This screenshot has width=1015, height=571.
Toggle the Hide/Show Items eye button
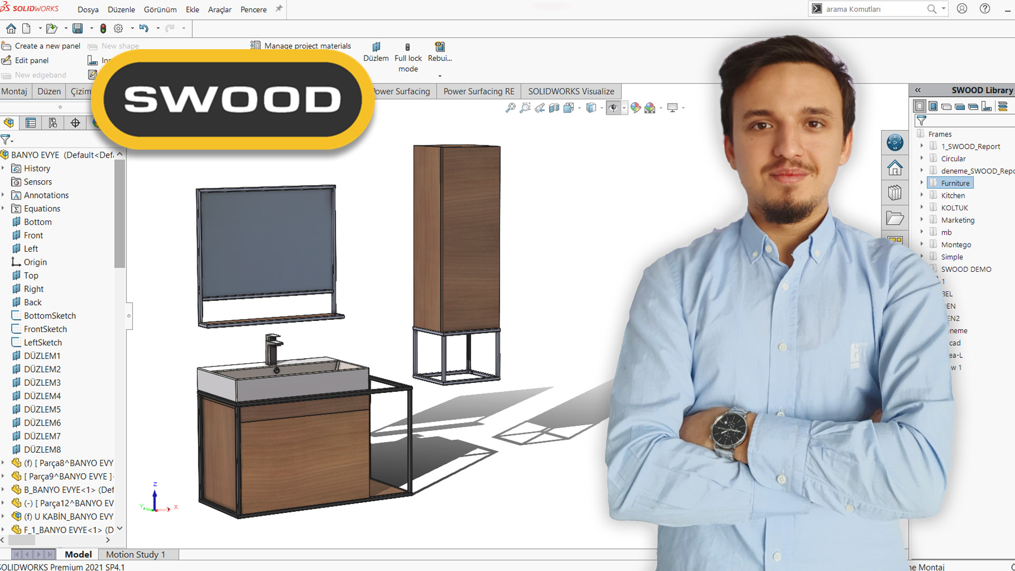(x=613, y=108)
